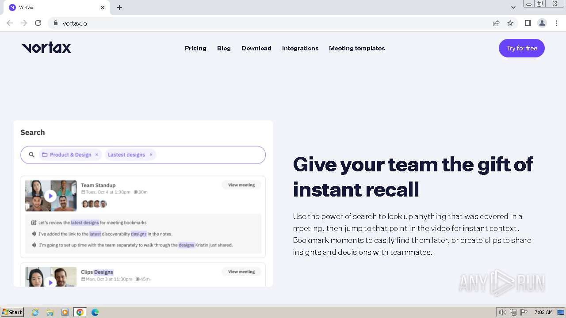Click the Product & Design folder chip
566x318 pixels.
pyautogui.click(x=70, y=155)
